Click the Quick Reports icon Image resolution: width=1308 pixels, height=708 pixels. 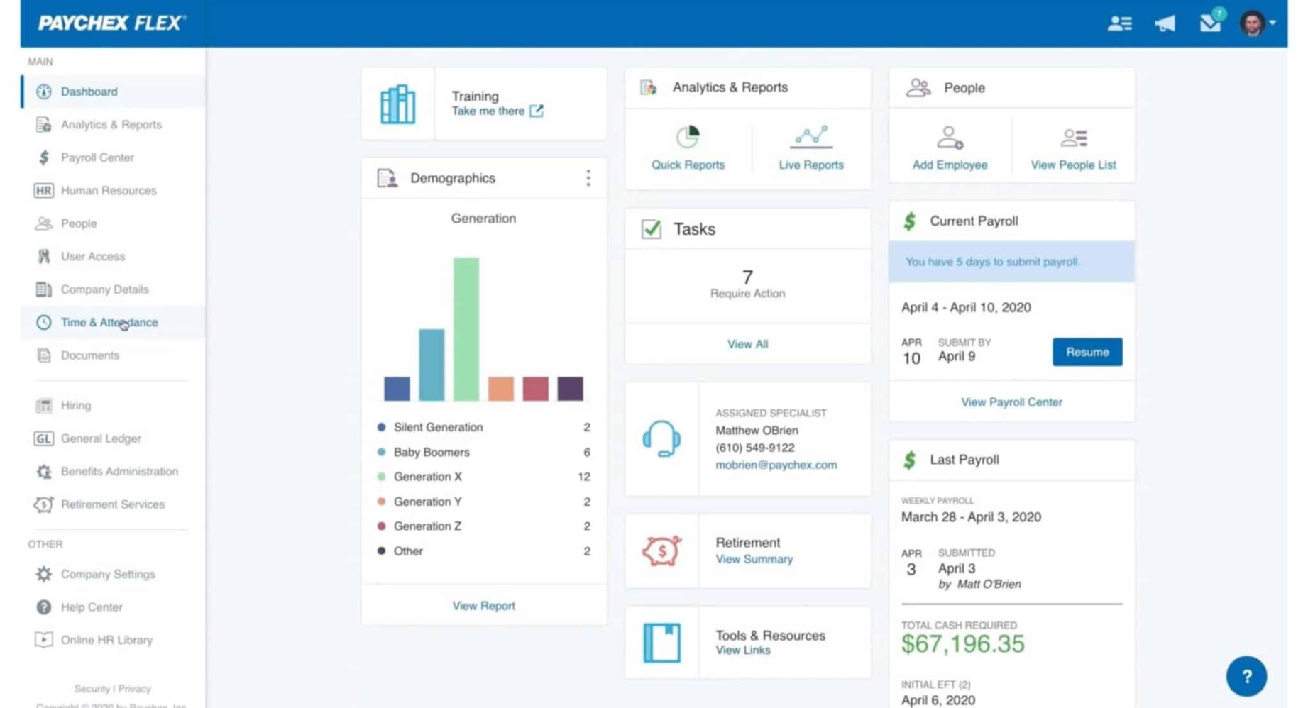[x=687, y=136]
